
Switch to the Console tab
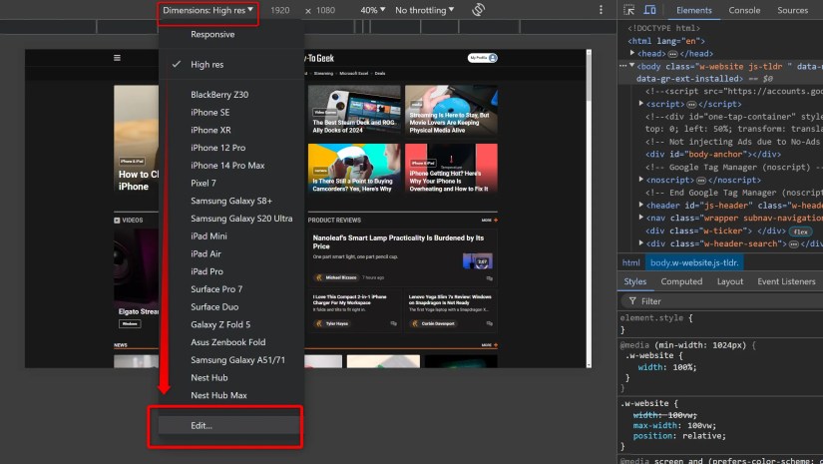click(x=744, y=10)
